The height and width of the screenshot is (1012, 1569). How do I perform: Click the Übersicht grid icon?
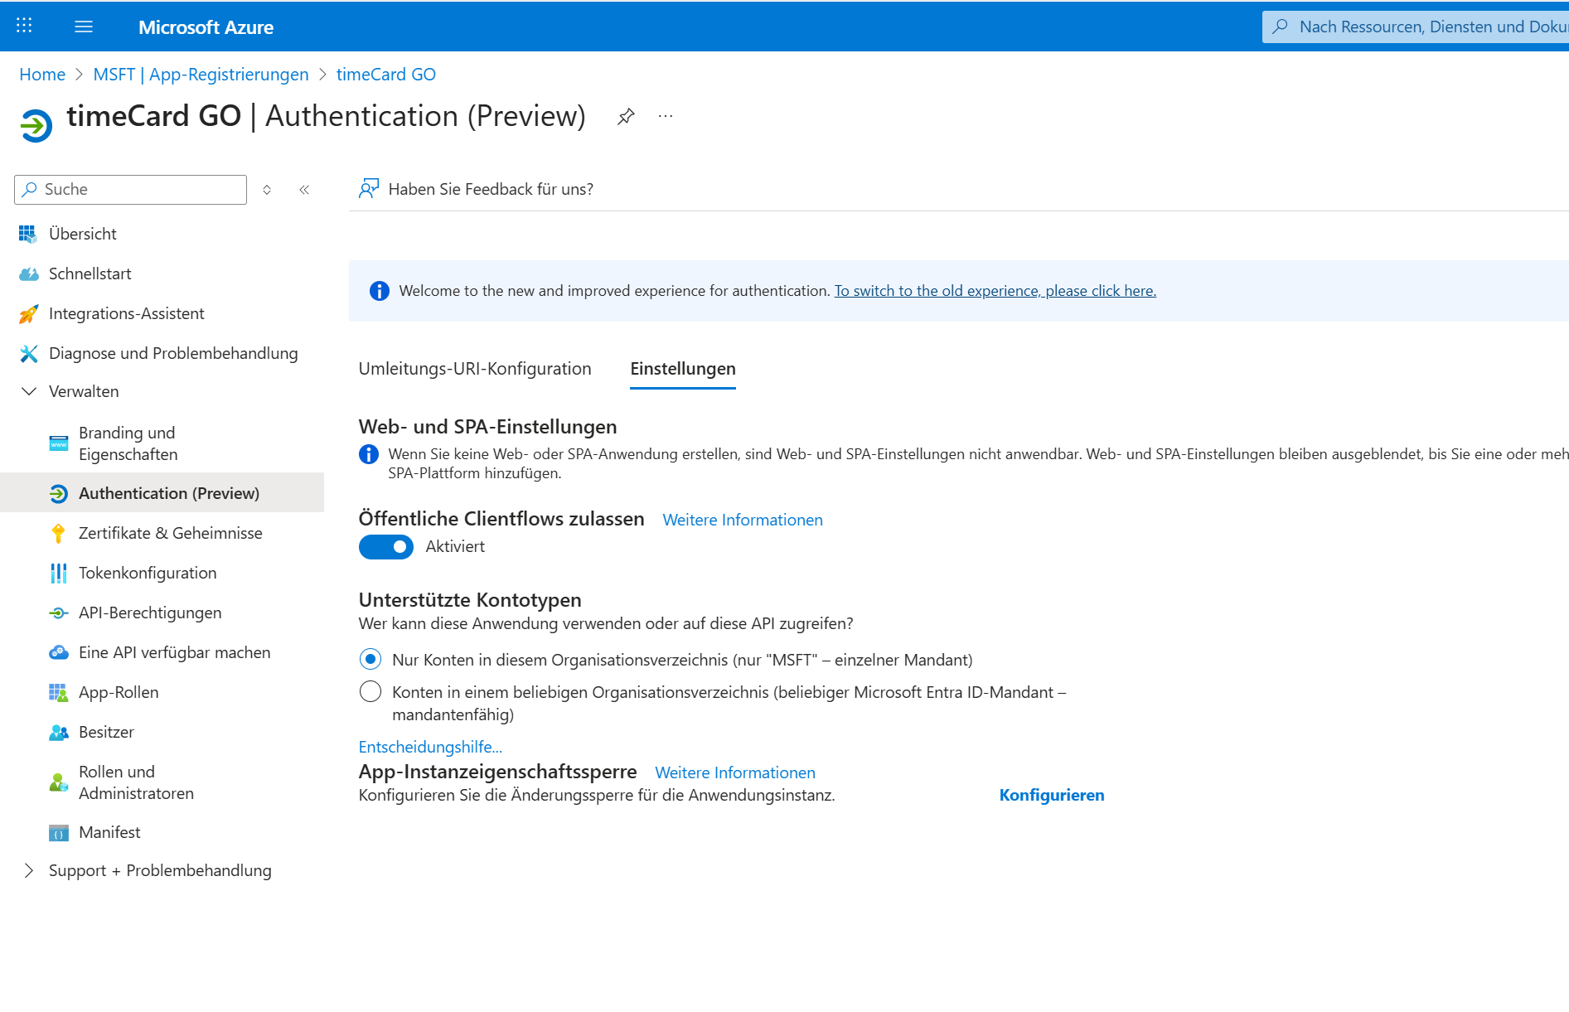pos(28,235)
